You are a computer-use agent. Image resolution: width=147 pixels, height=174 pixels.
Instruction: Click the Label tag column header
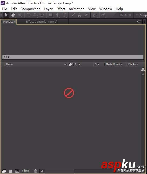click(70, 64)
